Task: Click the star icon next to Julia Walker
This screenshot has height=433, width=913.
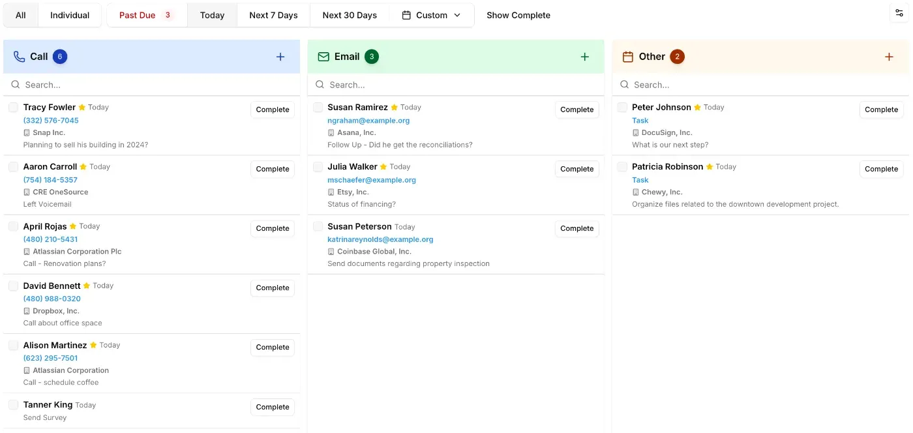Action: point(383,167)
